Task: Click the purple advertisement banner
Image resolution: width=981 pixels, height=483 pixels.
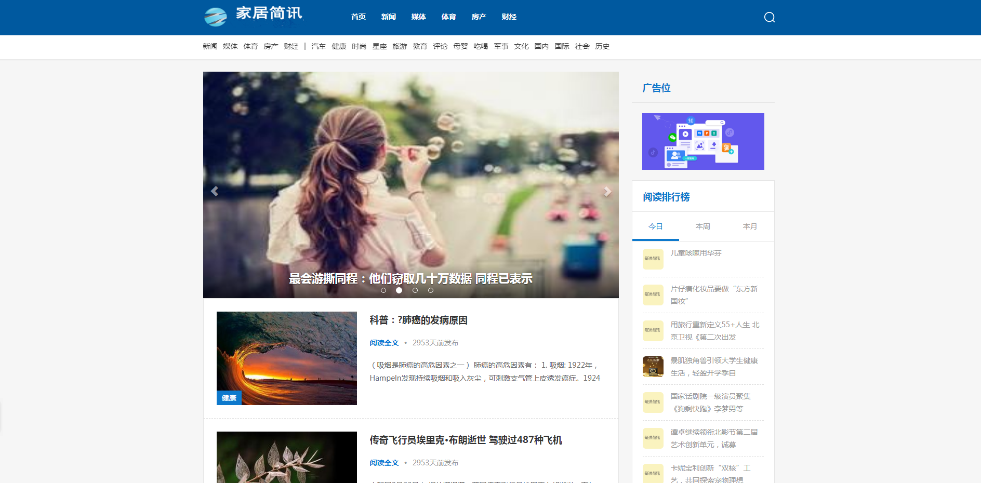Action: pos(703,141)
